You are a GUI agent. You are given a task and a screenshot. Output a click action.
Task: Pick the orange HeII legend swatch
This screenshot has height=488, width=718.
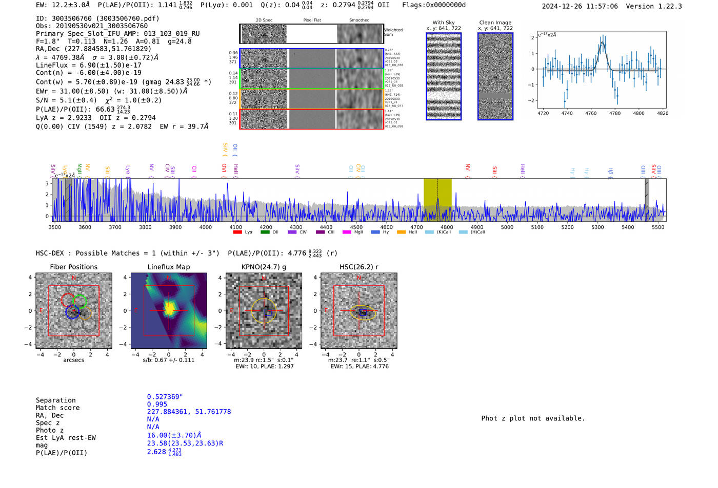pos(401,232)
